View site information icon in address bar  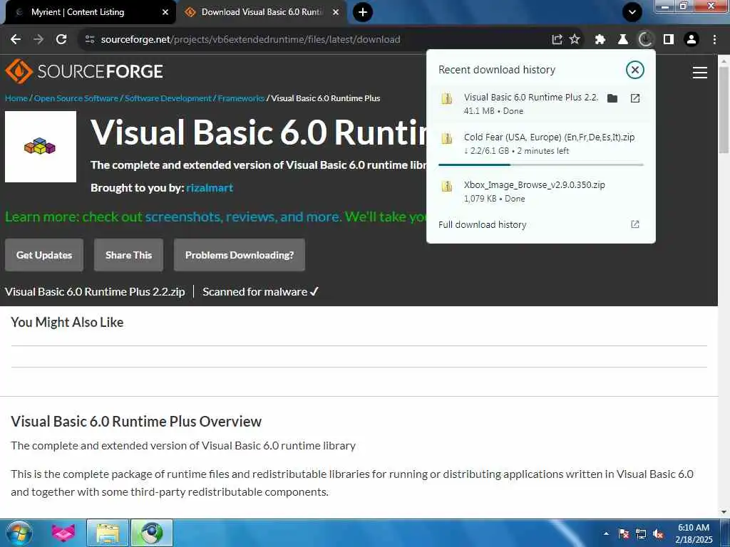coord(90,40)
